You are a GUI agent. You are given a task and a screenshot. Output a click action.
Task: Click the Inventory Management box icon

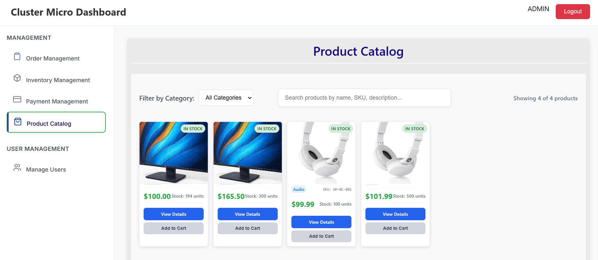tap(17, 78)
